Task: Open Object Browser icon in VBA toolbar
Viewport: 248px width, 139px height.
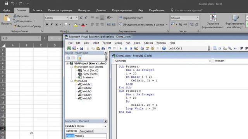Action: click(152, 48)
